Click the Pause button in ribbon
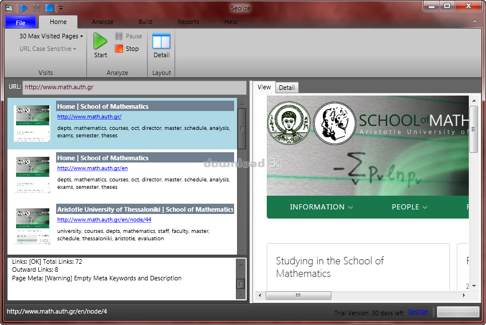486x325 pixels. 129,36
